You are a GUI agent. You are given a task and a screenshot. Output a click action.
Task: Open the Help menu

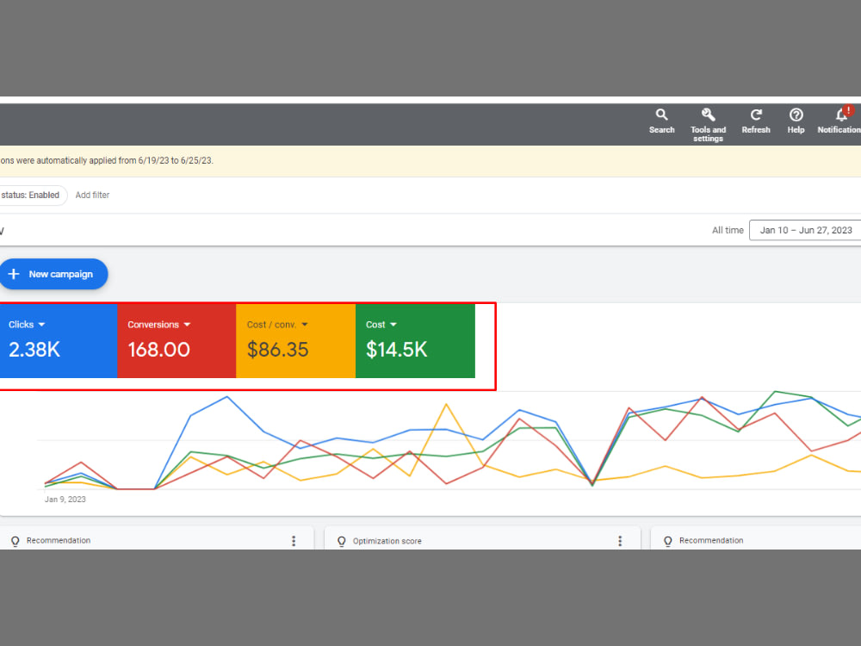[796, 121]
